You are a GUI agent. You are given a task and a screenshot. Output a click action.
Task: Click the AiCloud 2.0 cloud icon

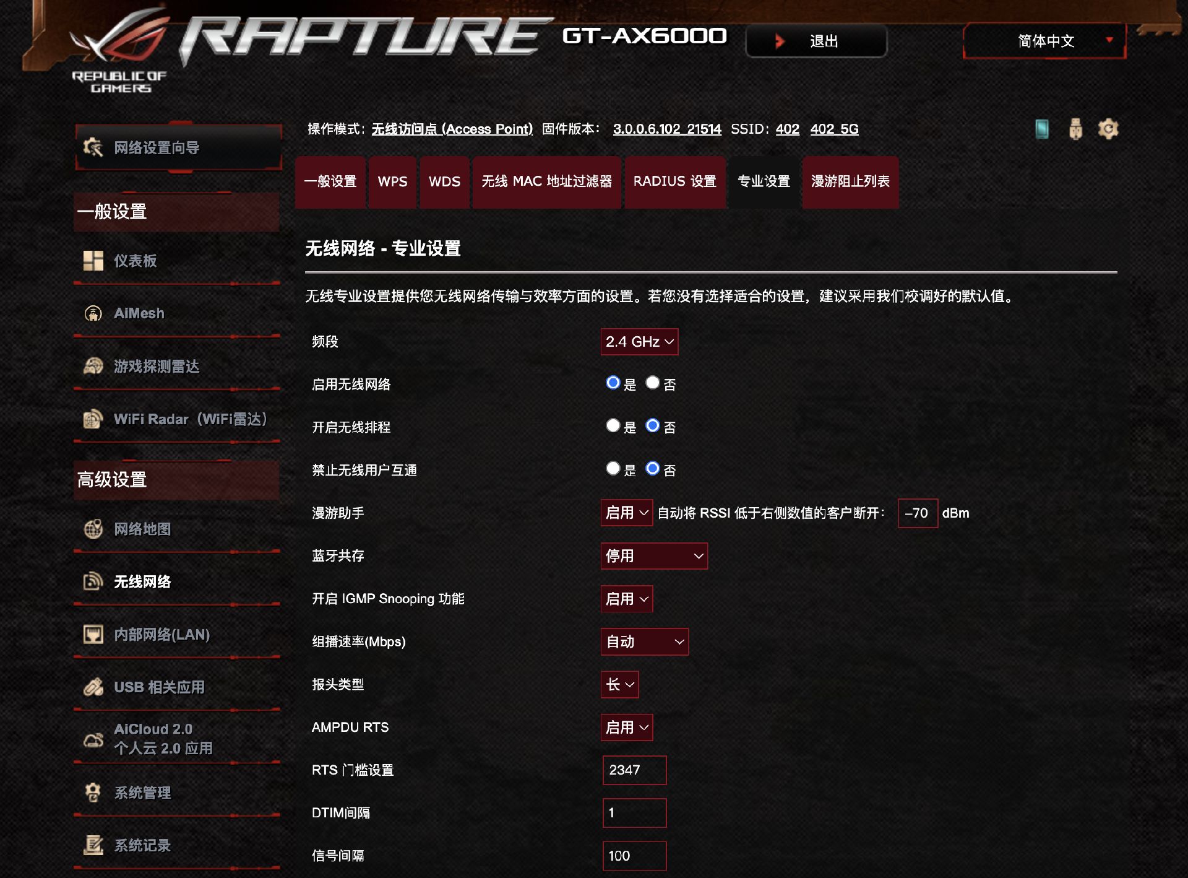[x=93, y=739]
